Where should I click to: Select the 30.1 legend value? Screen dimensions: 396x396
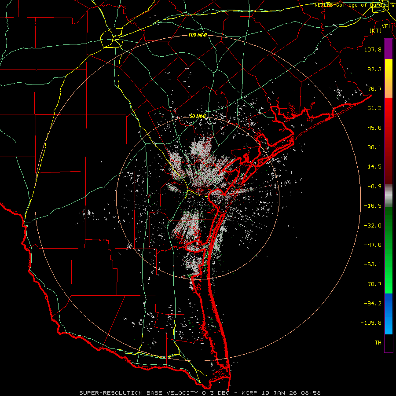(x=374, y=147)
